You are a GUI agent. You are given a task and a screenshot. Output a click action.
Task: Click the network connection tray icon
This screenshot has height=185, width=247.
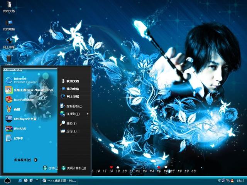pyautogui.click(x=223, y=181)
